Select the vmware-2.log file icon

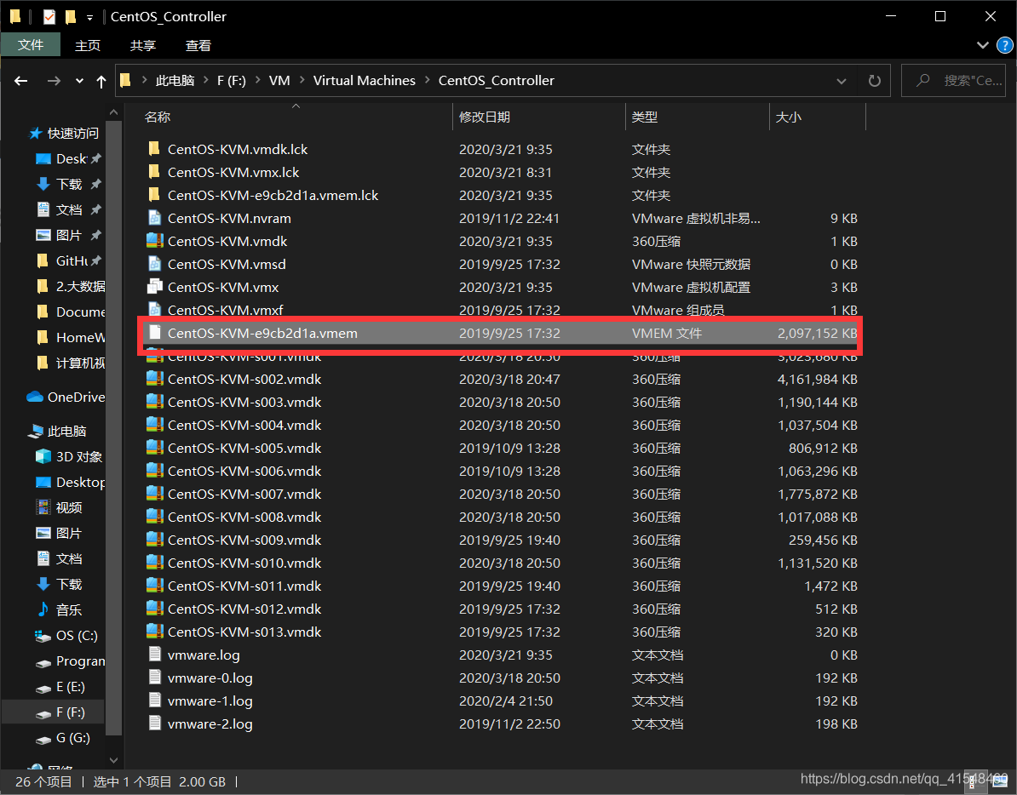(x=154, y=724)
